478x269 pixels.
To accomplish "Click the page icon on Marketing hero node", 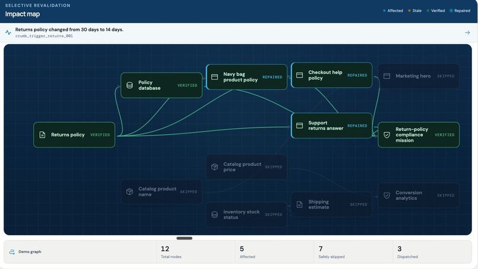I will pyautogui.click(x=387, y=76).
